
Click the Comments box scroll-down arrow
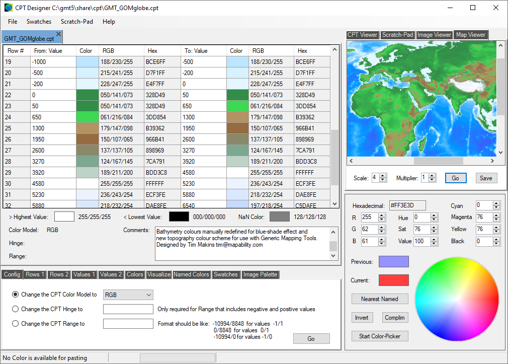point(333,256)
